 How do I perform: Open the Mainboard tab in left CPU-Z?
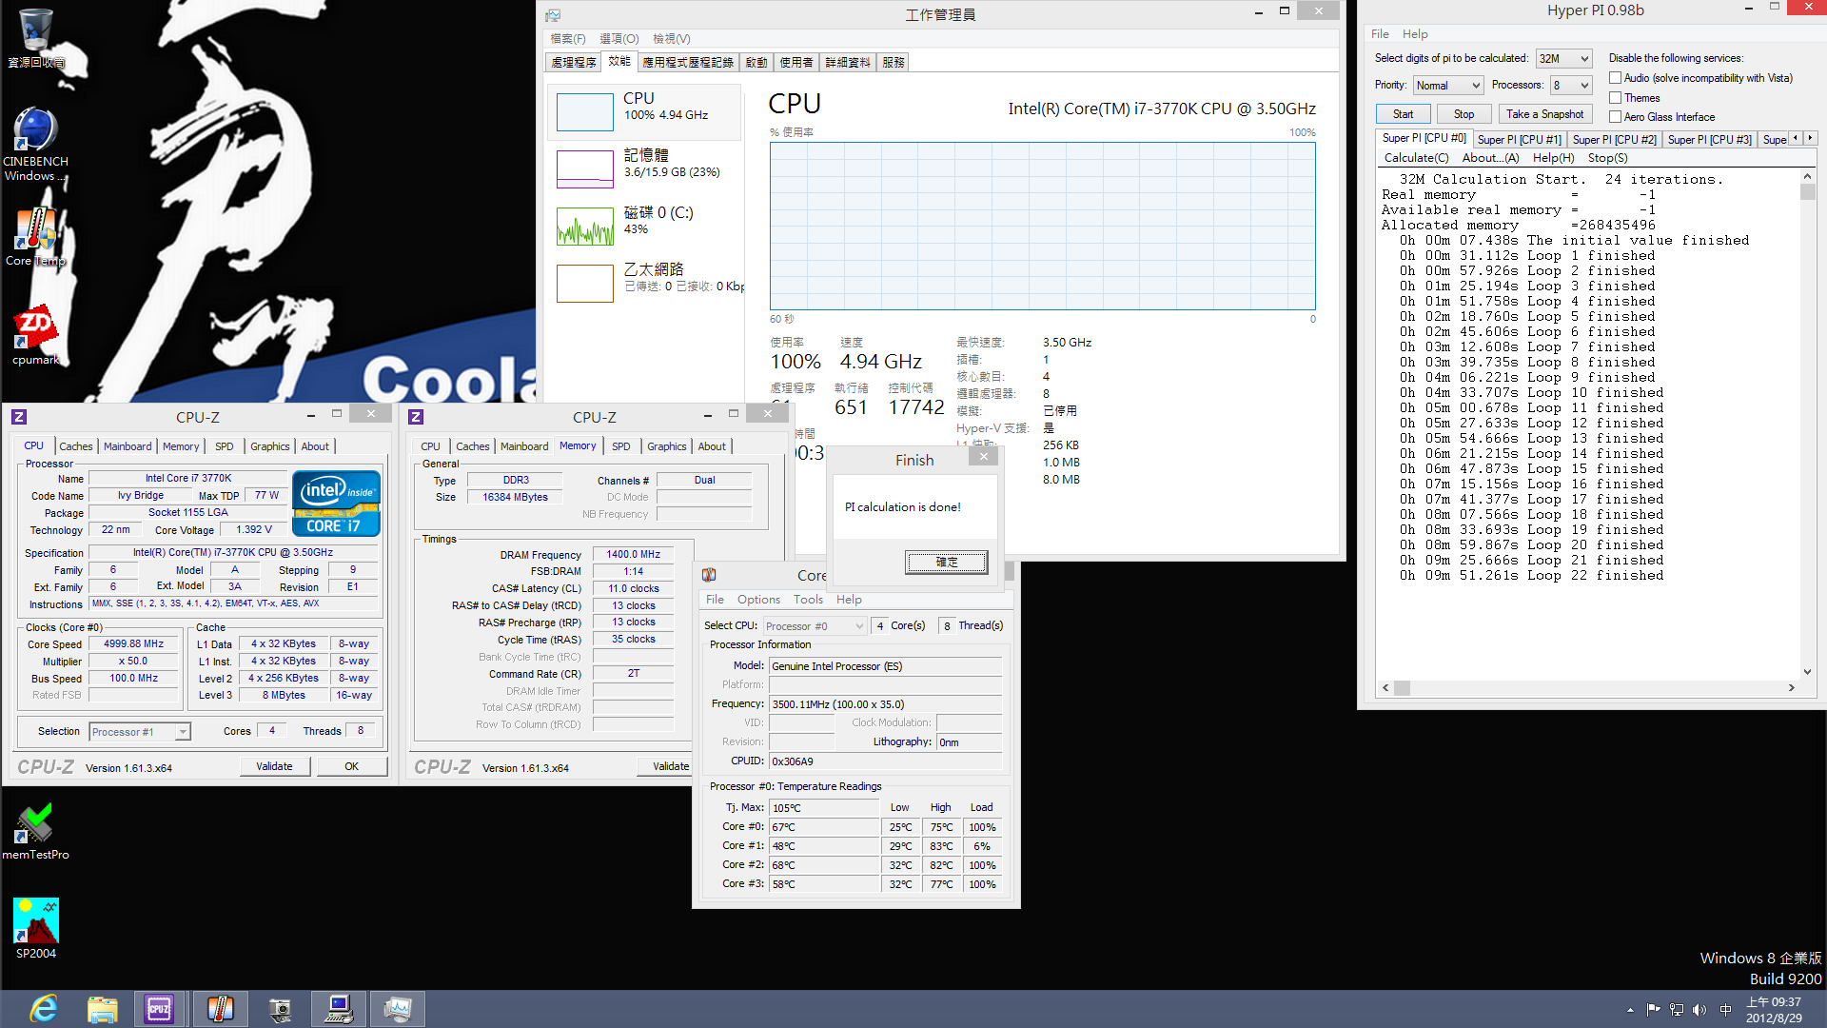pos(128,445)
